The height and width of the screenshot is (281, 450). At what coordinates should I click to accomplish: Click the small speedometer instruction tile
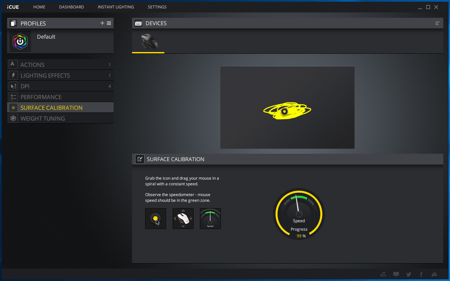coord(210,219)
